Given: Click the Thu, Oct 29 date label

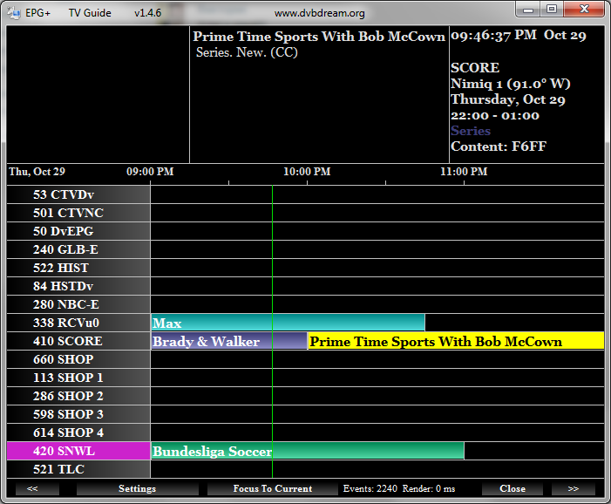Looking at the screenshot, I should 37,172.
